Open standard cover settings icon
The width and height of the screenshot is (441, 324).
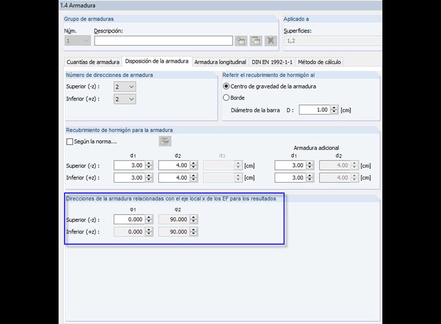pyautogui.click(x=165, y=141)
